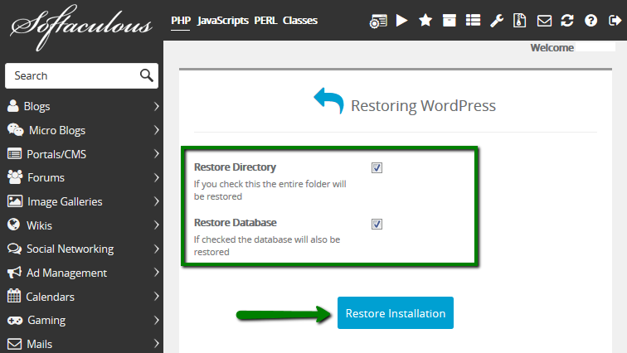Open the Social Networking category label
The image size is (627, 353).
coord(70,249)
